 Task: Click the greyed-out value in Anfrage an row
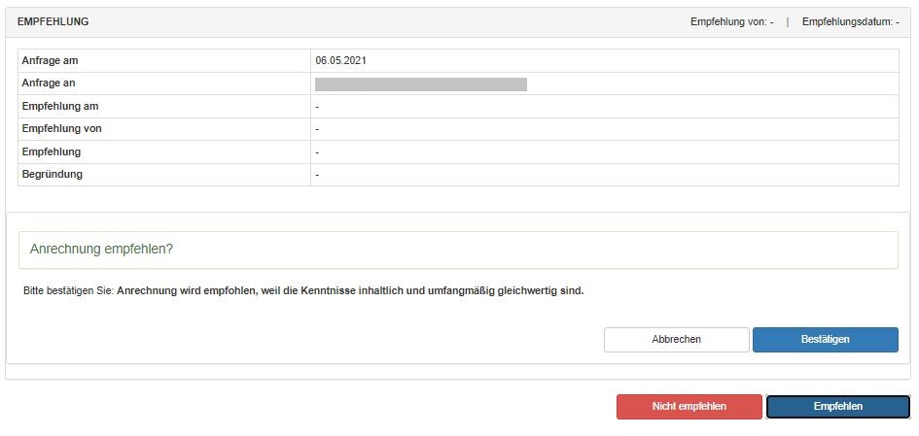(421, 84)
